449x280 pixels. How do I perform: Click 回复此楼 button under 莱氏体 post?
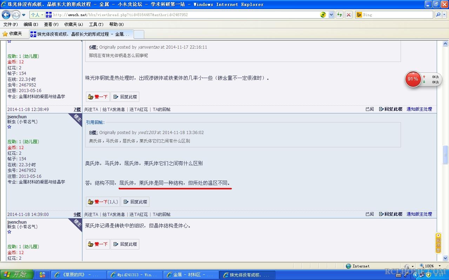coord(125,244)
